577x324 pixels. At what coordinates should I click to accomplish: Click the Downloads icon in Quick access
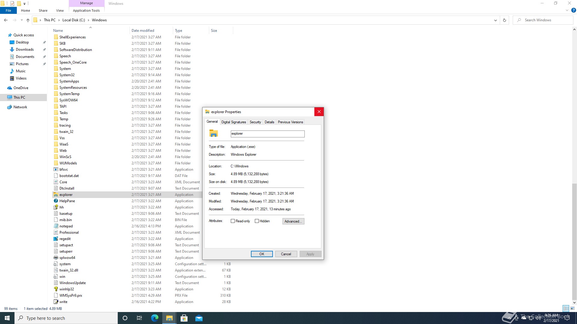pyautogui.click(x=12, y=49)
